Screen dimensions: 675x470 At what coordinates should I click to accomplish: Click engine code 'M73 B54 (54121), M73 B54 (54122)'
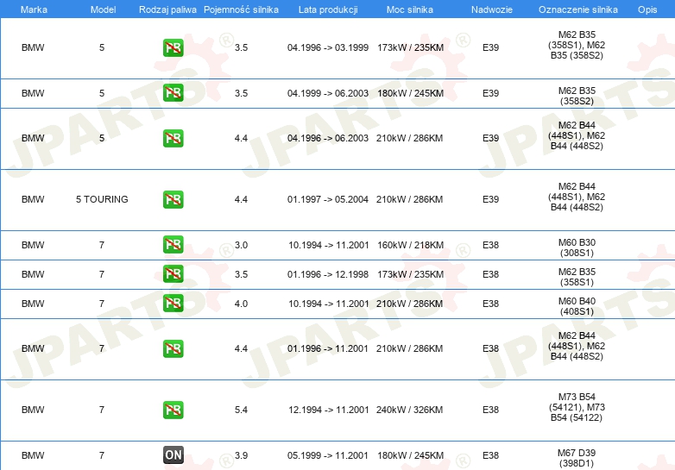coord(577,407)
